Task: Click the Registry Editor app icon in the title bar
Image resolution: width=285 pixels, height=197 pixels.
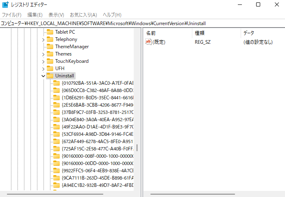Action: [x=5, y=4]
